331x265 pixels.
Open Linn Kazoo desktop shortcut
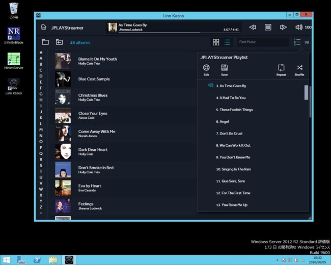(14, 87)
